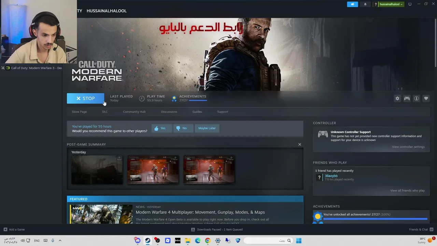Open the Store Page tab
Screen dimensions: 437x246
(x=79, y=112)
